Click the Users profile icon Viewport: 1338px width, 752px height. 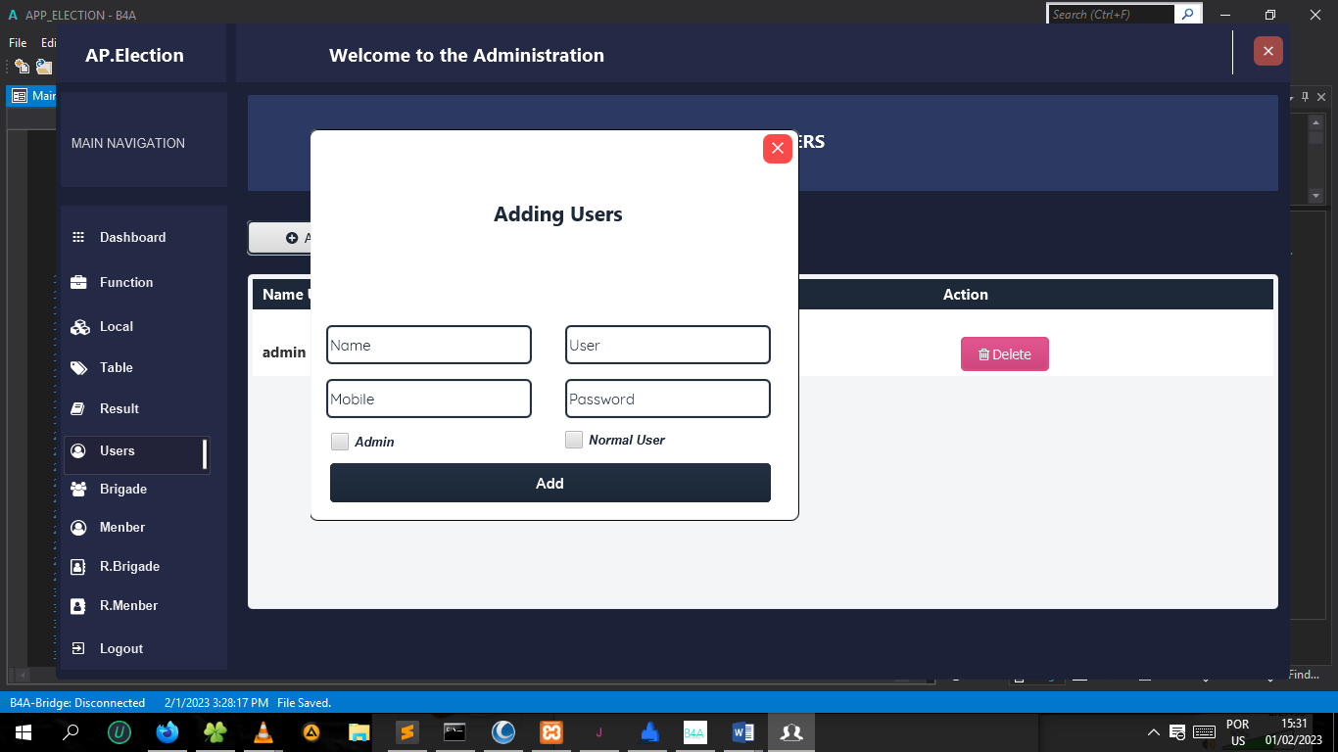tap(79, 450)
